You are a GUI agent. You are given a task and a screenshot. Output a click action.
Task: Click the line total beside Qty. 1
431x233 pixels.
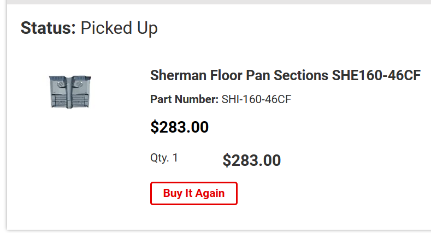pos(251,160)
